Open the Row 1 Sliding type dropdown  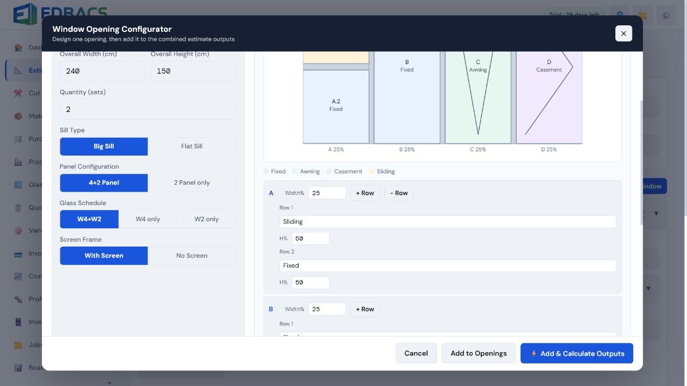click(x=448, y=222)
